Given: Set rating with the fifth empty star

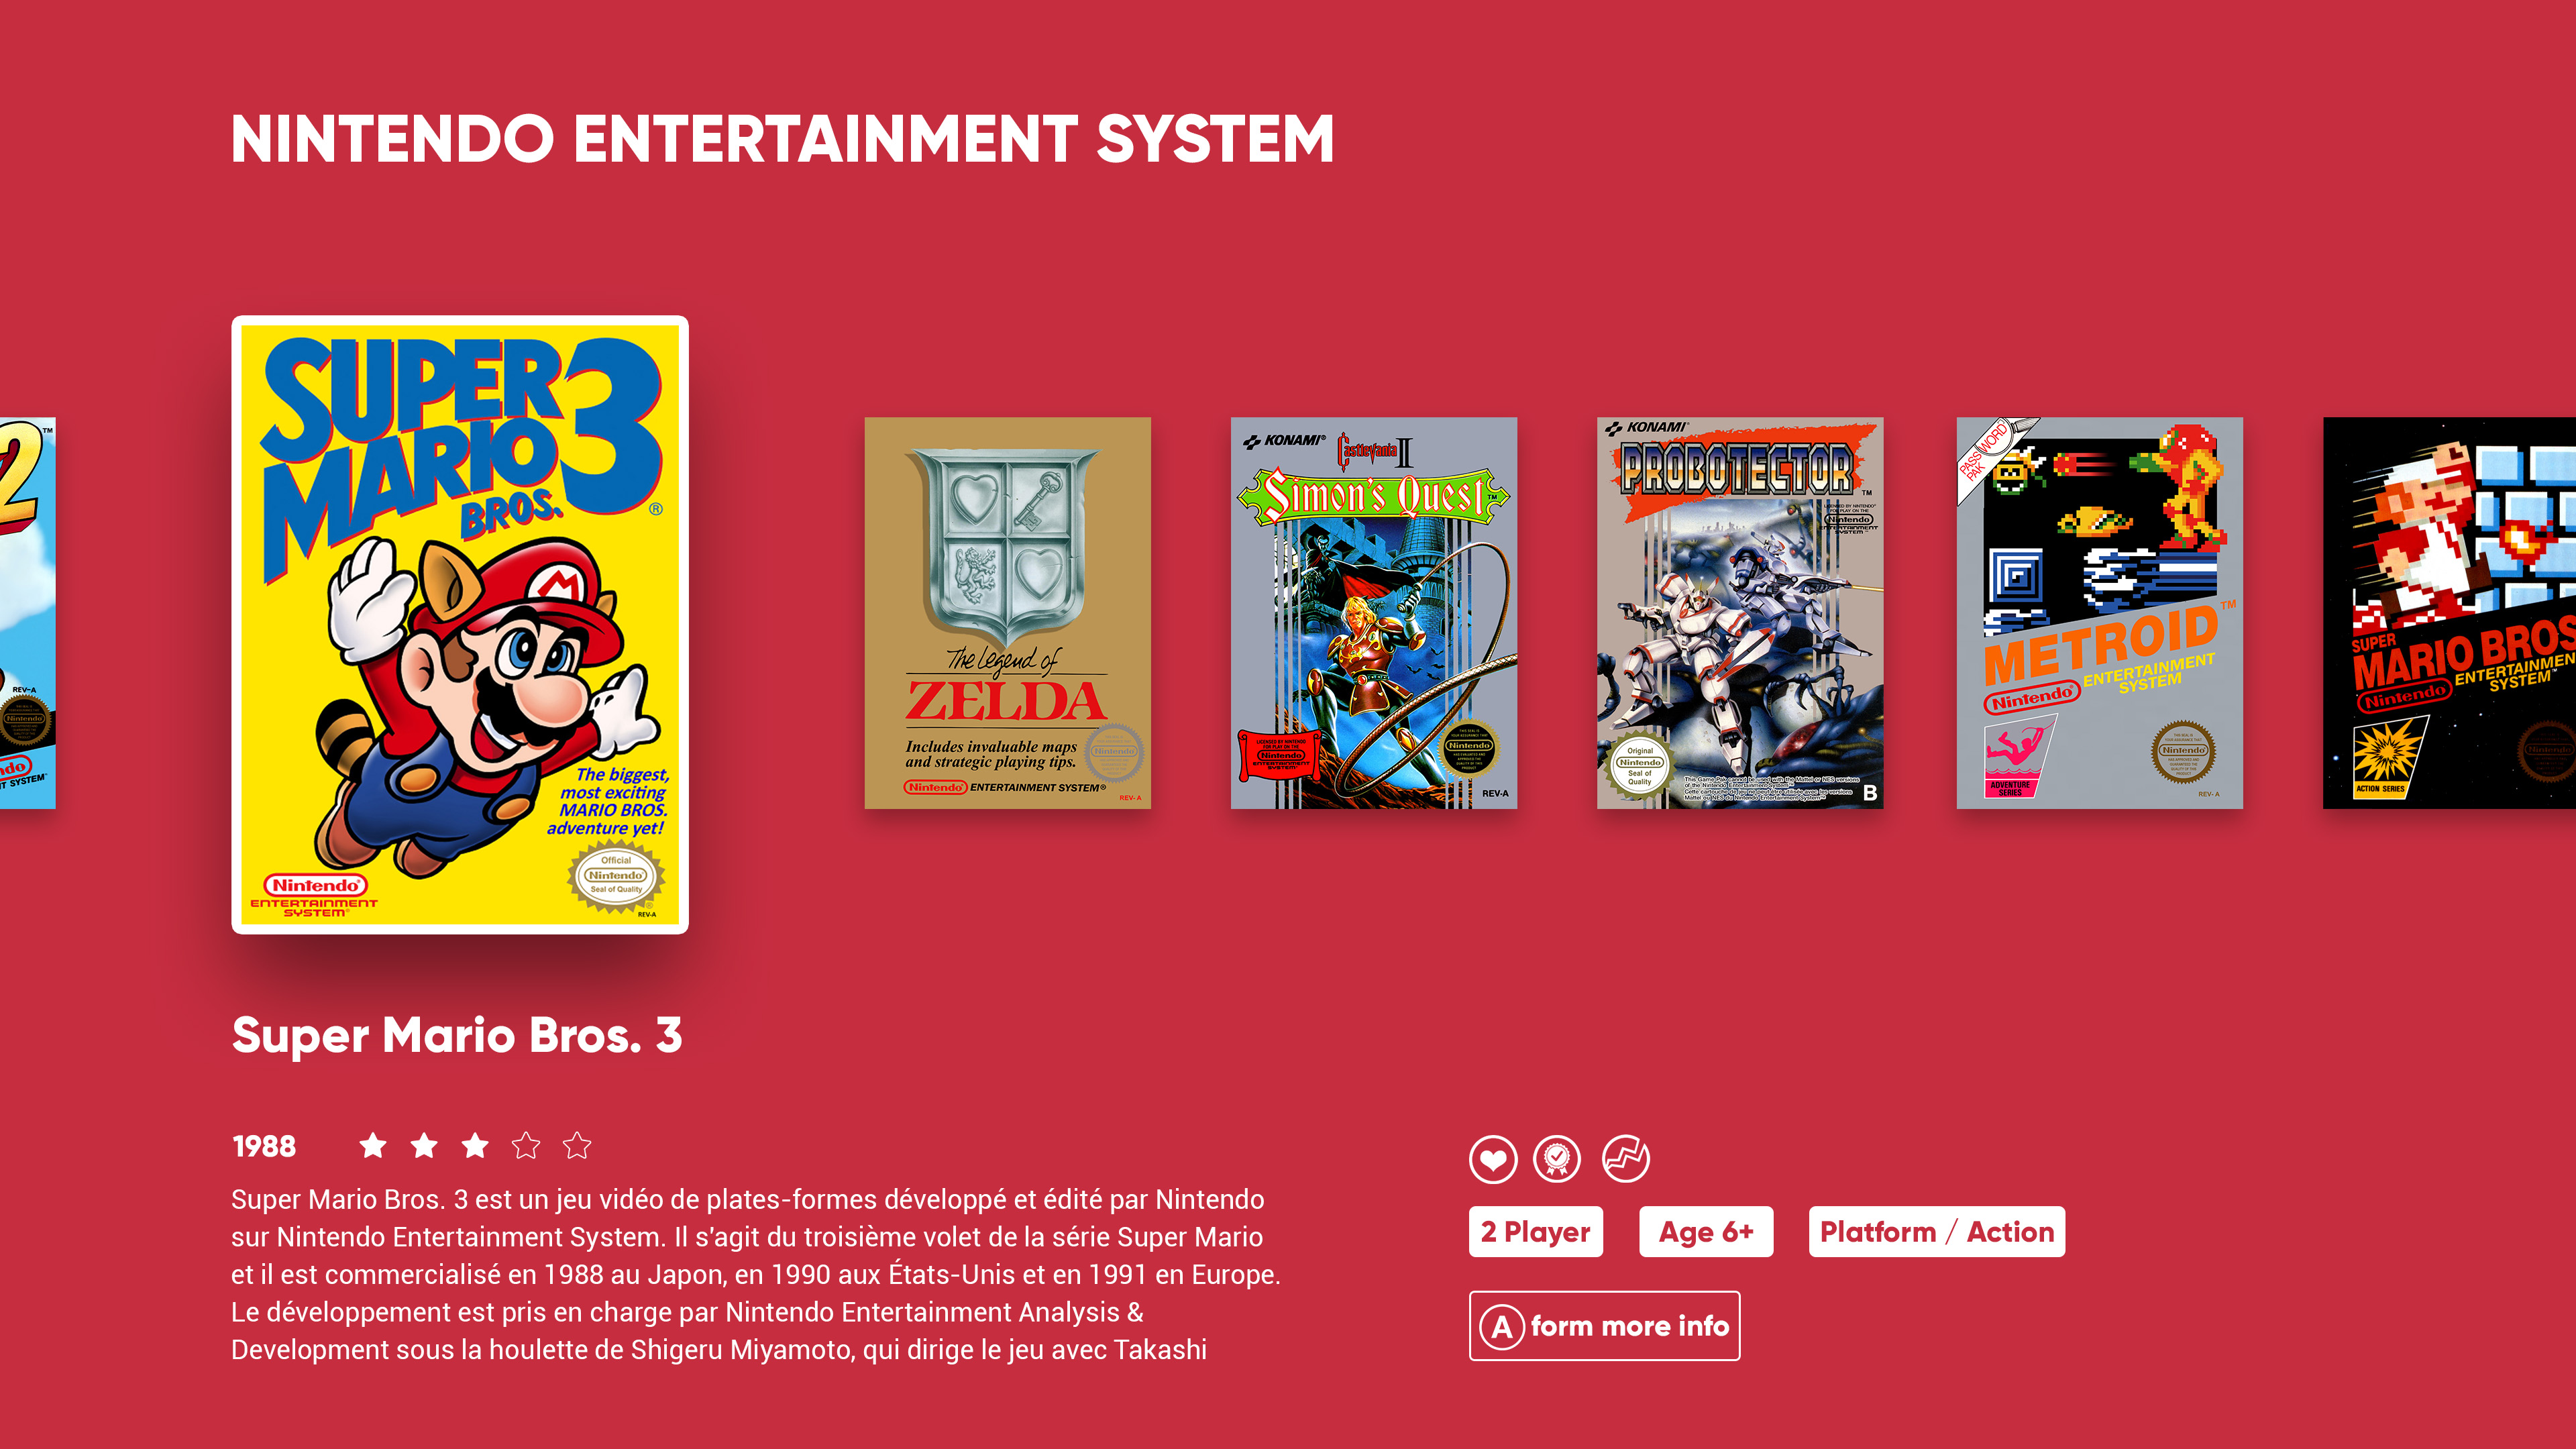Looking at the screenshot, I should [577, 1146].
